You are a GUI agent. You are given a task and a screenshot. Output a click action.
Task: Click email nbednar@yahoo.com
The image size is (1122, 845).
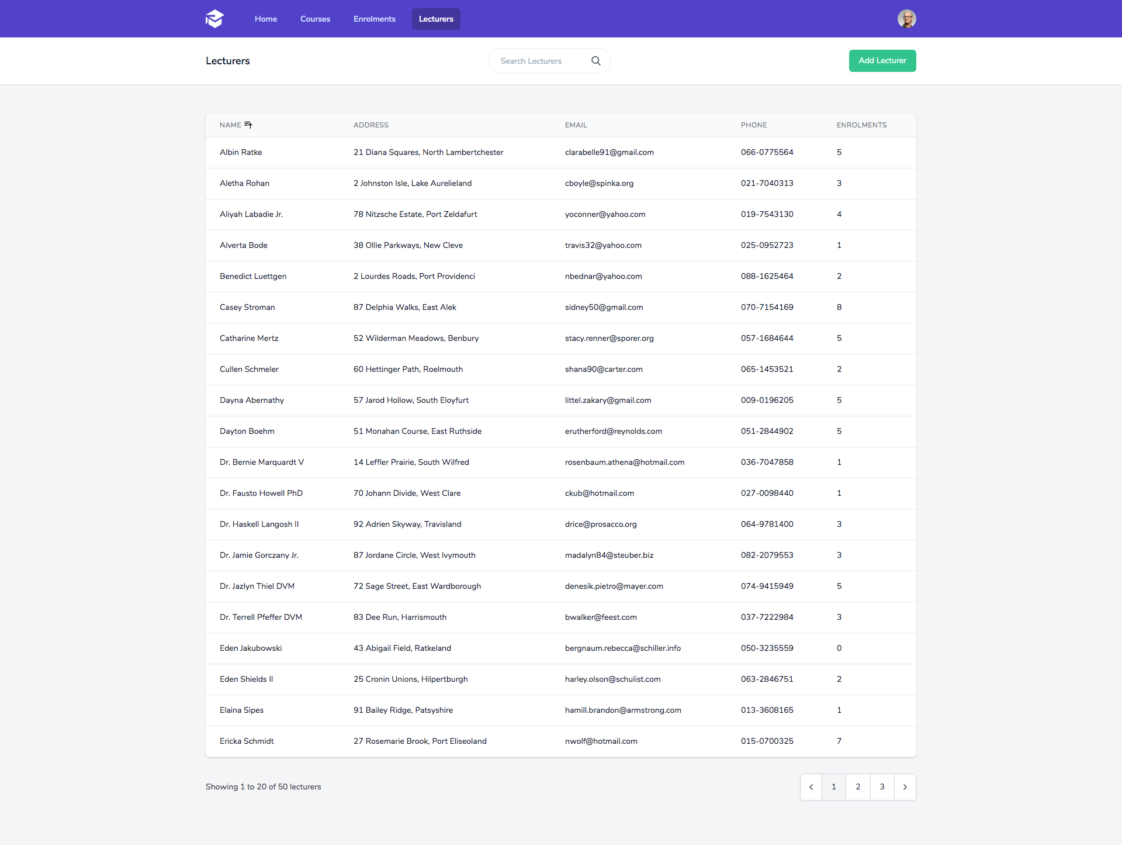tap(604, 277)
